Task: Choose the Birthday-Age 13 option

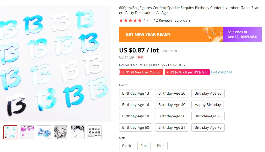Action: click(135, 93)
